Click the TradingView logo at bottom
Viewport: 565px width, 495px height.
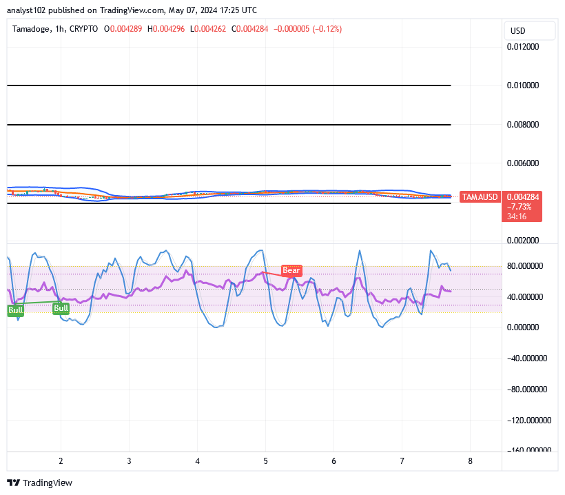(40, 483)
